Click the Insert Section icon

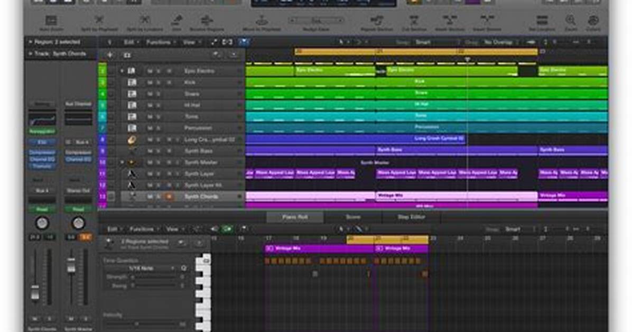pos(450,20)
